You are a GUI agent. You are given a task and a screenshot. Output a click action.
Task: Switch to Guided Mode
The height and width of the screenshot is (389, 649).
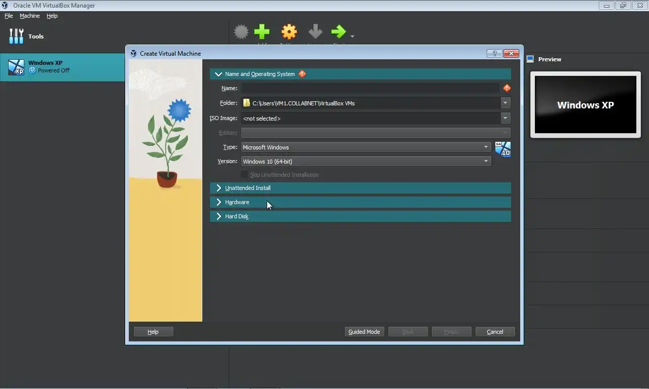(364, 332)
